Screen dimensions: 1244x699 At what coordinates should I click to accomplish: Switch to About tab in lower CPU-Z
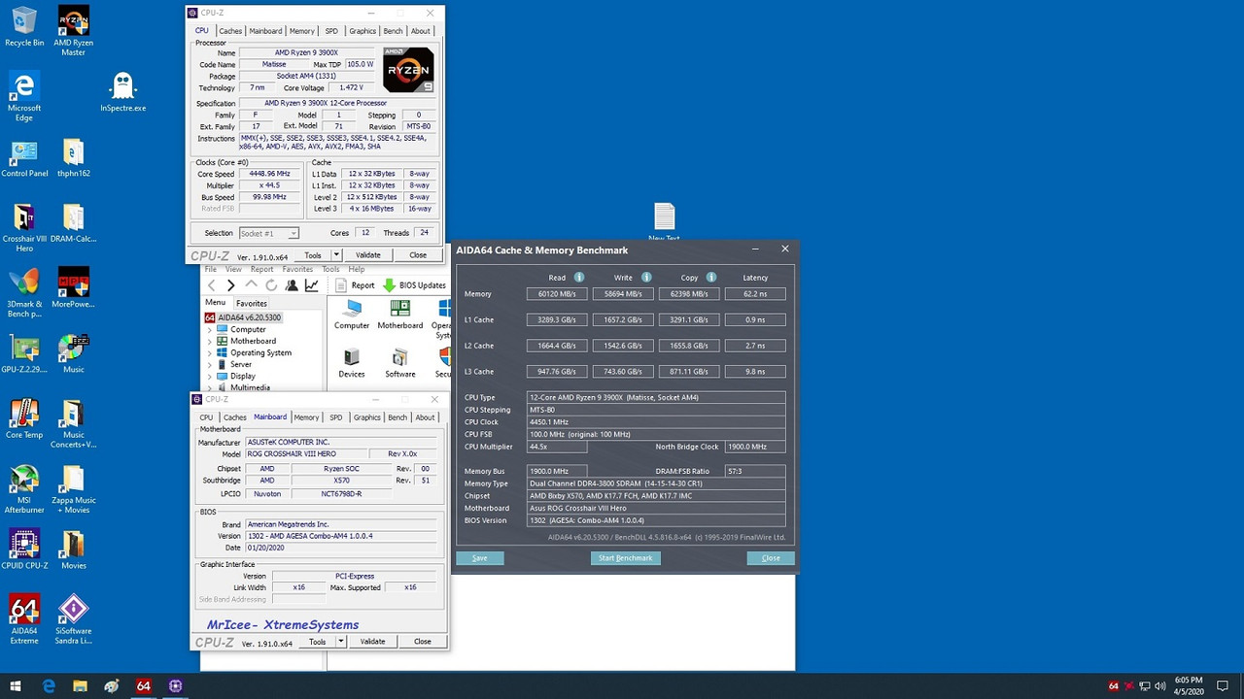[x=425, y=417]
